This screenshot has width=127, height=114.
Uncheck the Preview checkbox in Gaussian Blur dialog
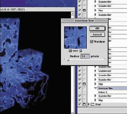[92, 42]
